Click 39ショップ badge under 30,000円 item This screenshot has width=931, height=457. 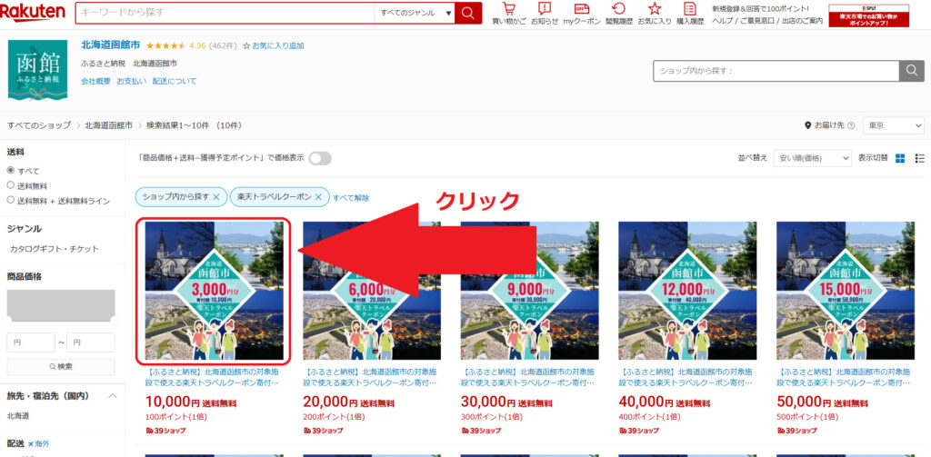[481, 431]
